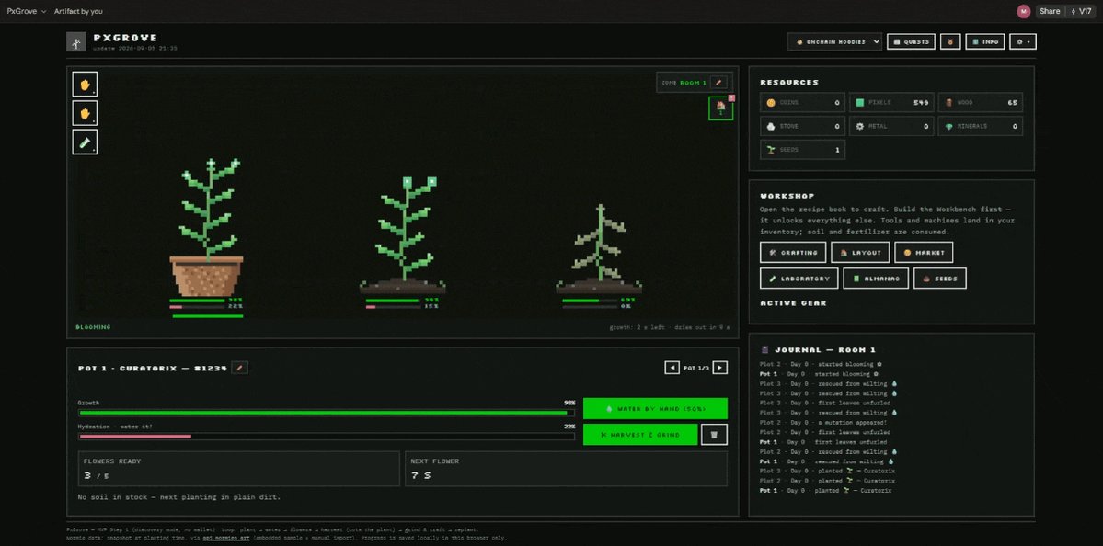The width and height of the screenshot is (1103, 546).
Task: Click the Seeds resource cell
Action: [802, 150]
